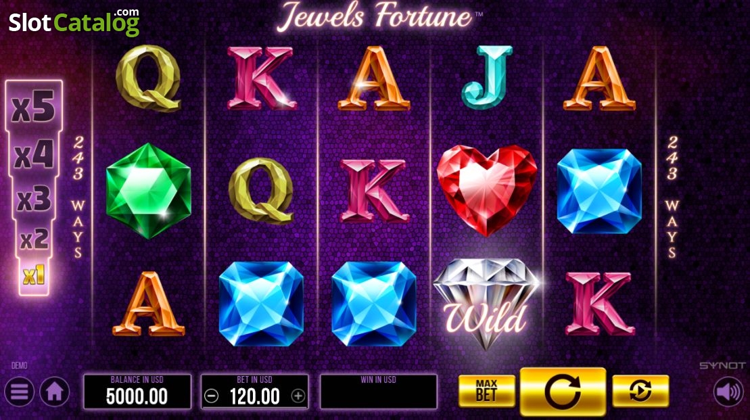Click the diamond Wild symbol
The width and height of the screenshot is (750, 420).
[x=486, y=304]
